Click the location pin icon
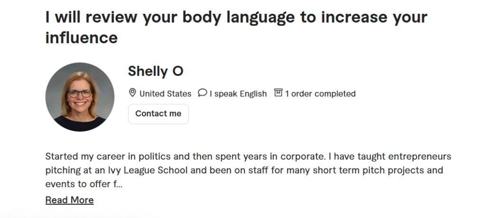This screenshot has width=486, height=218. pyautogui.click(x=132, y=93)
